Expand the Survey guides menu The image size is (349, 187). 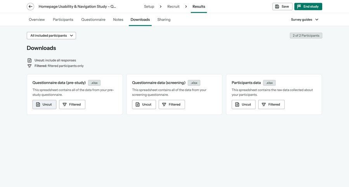pyautogui.click(x=304, y=20)
